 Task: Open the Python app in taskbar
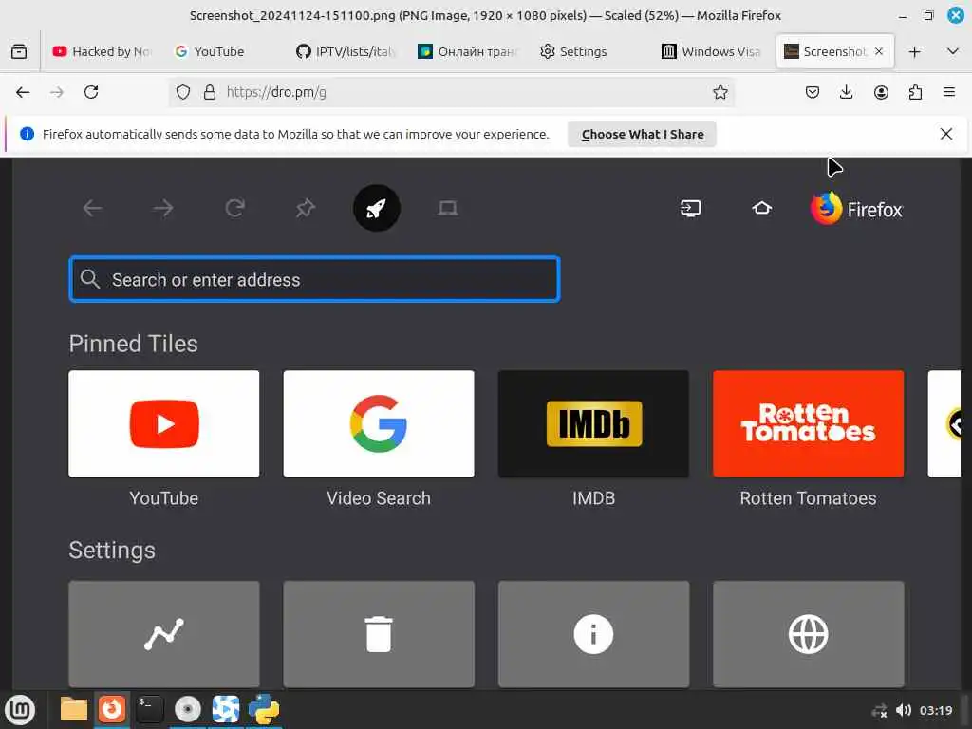[264, 710]
